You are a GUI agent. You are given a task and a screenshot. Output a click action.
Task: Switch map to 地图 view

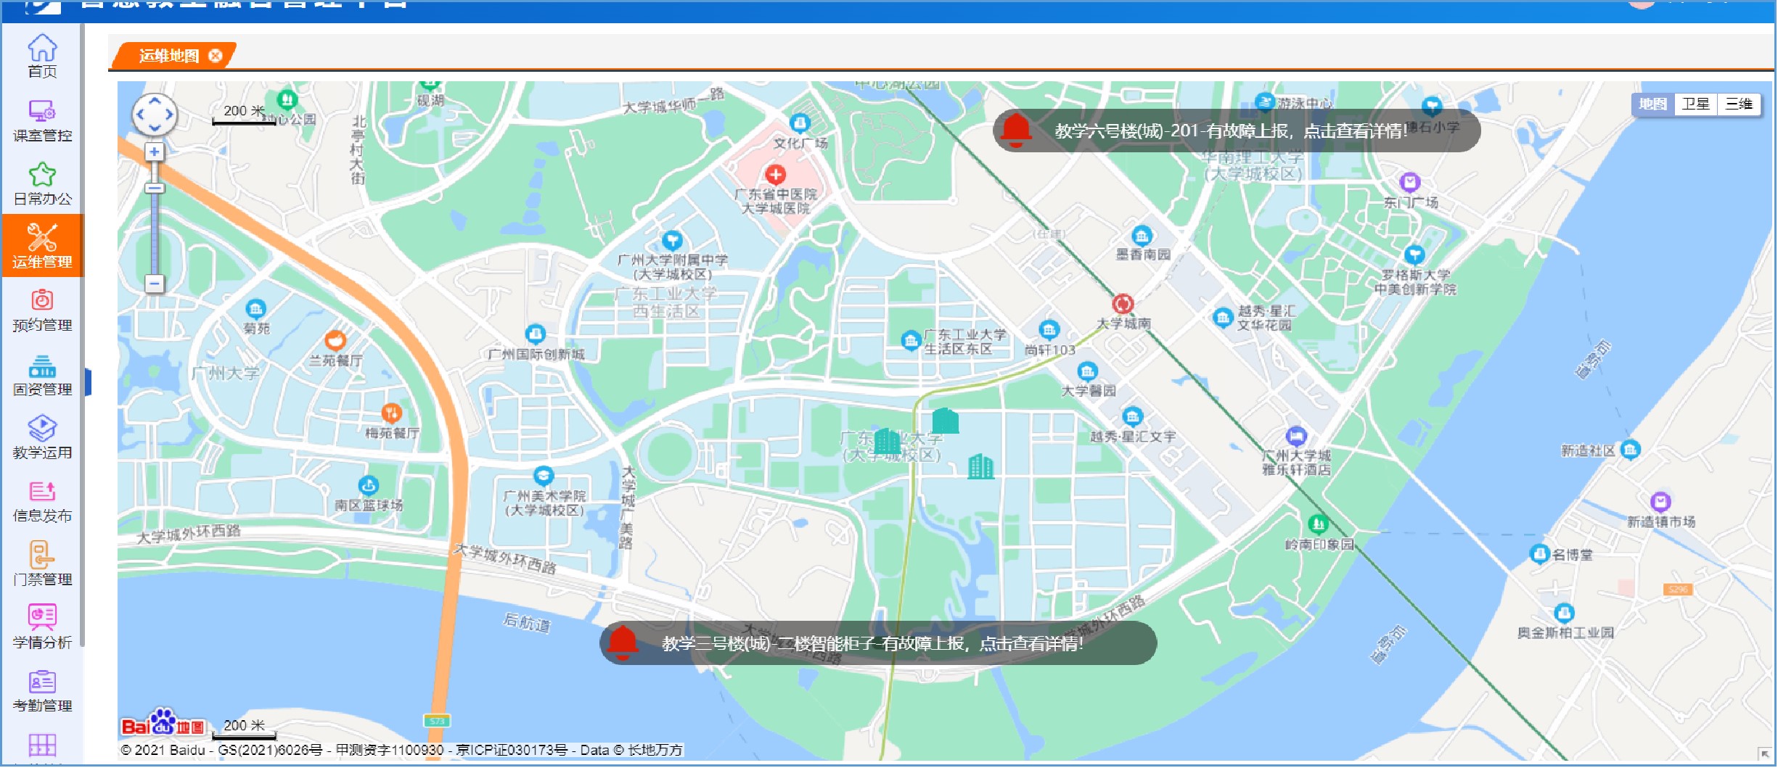coord(1652,104)
